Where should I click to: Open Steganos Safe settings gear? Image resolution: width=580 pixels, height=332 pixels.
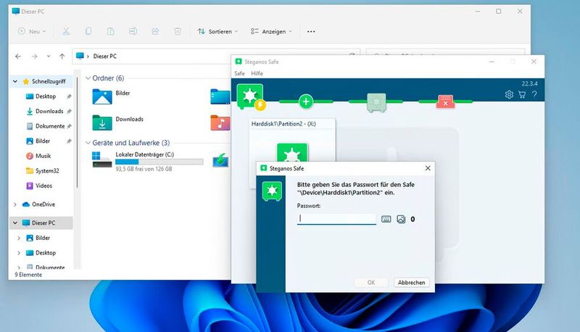tap(509, 95)
